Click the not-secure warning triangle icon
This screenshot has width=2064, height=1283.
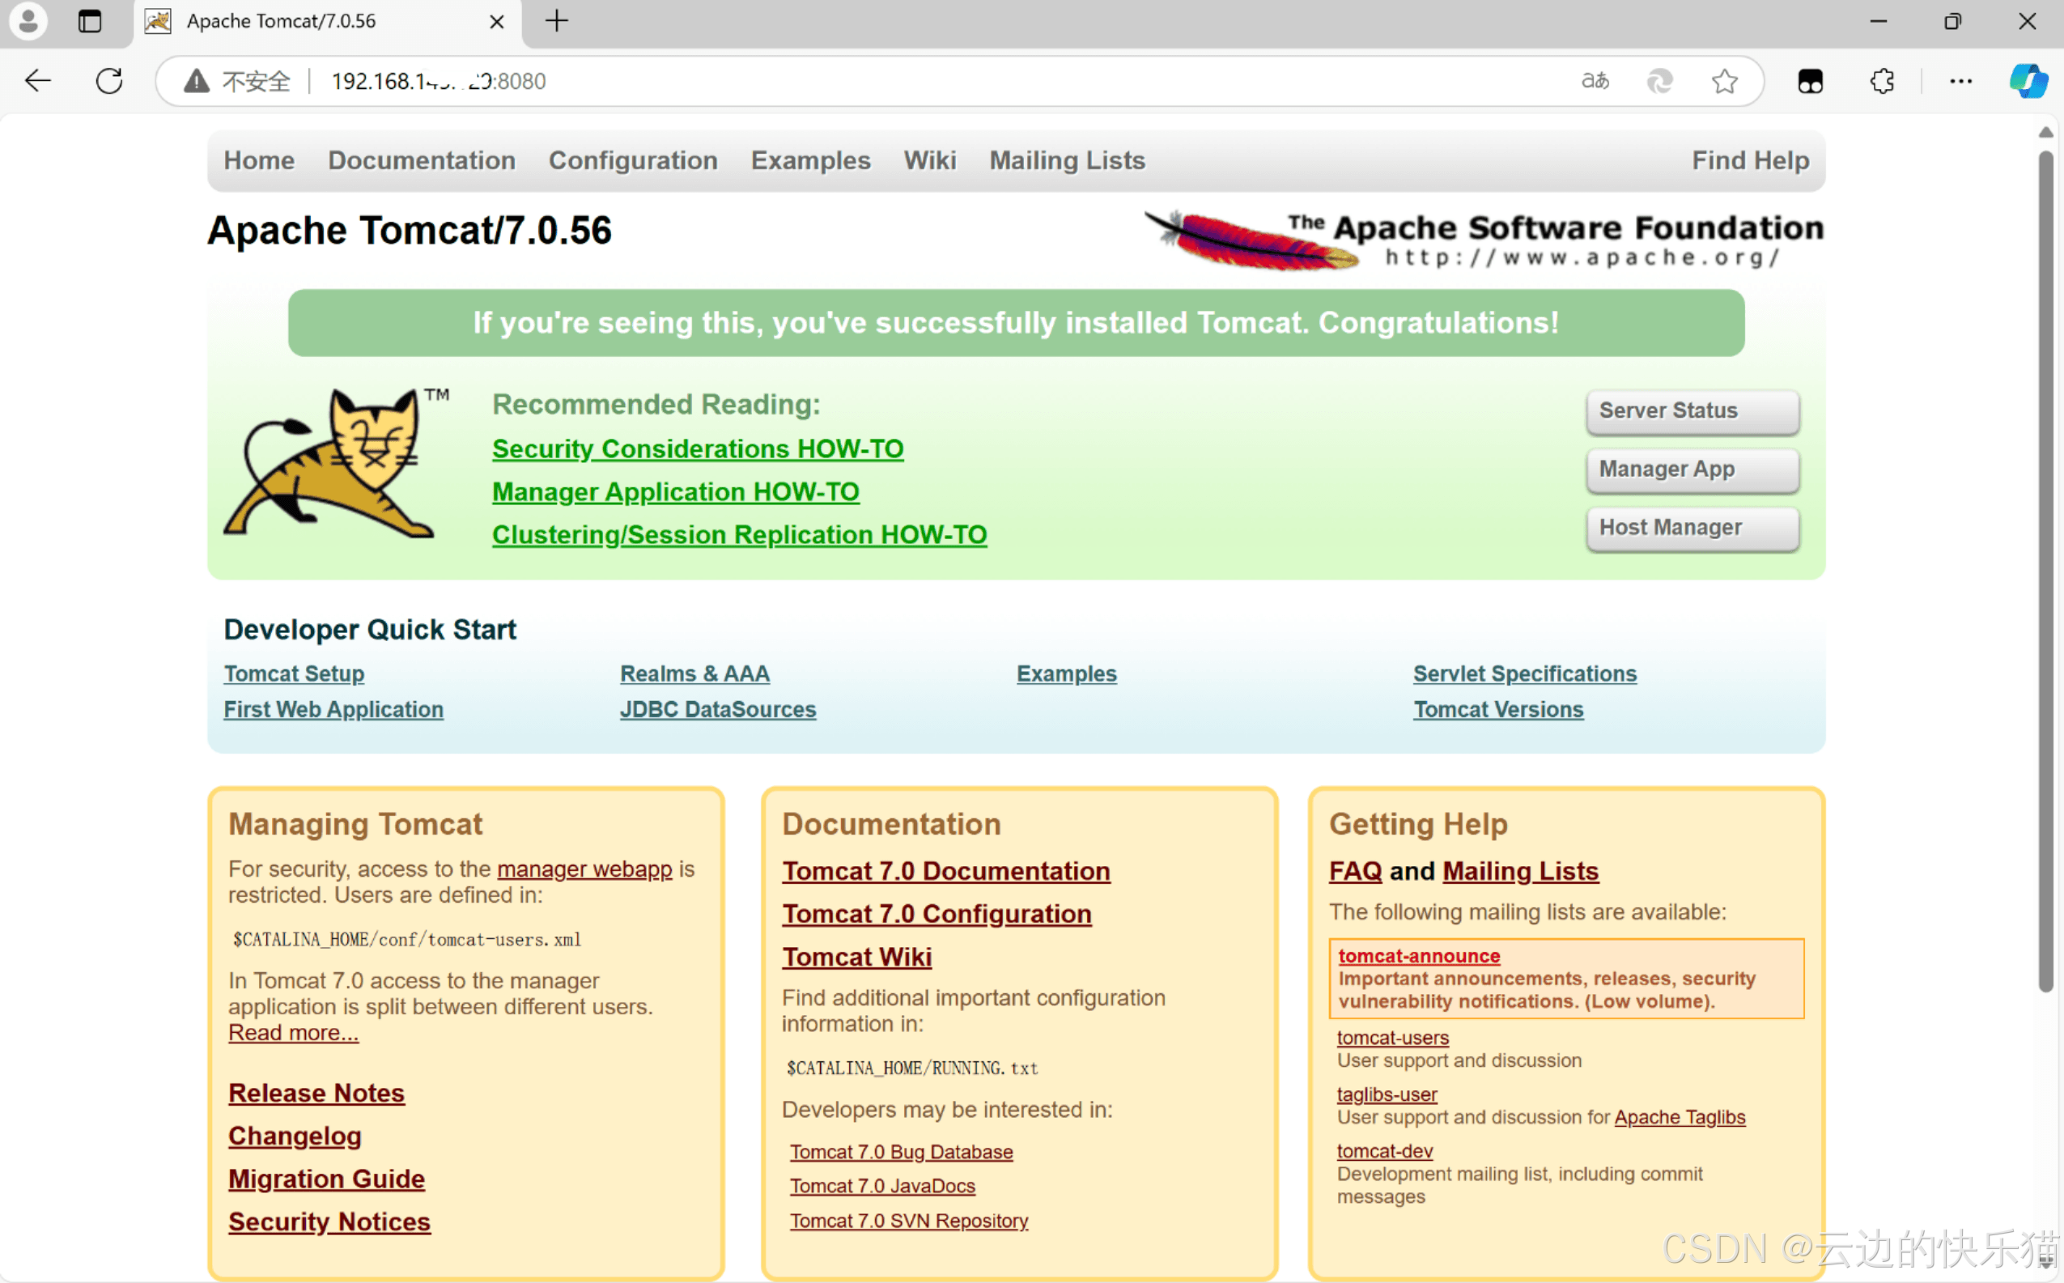coord(197,82)
